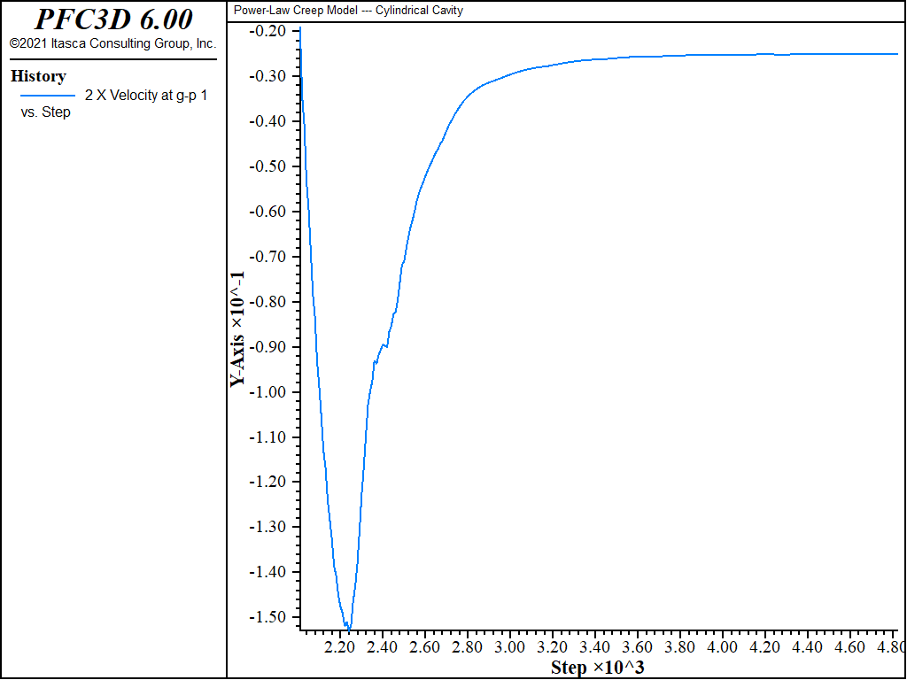
Task: Select the History legend heading
Action: coord(38,76)
